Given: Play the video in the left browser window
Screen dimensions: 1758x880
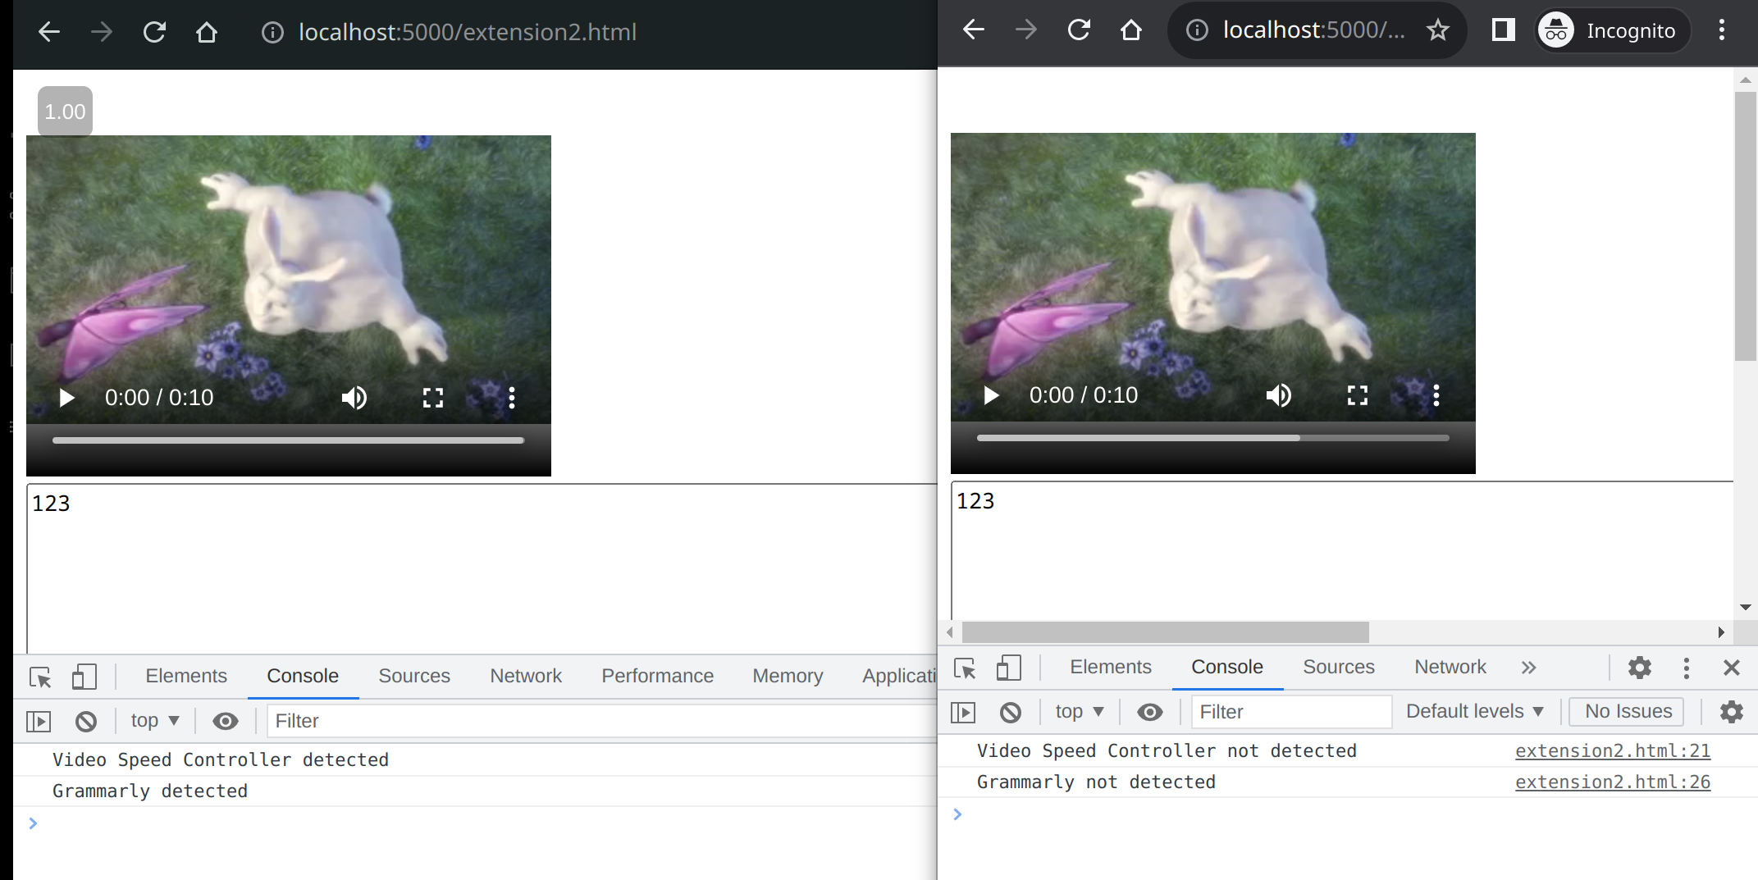Looking at the screenshot, I should [66, 398].
